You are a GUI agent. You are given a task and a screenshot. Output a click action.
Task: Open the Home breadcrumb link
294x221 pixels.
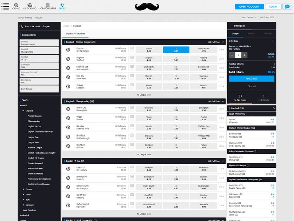point(66,26)
